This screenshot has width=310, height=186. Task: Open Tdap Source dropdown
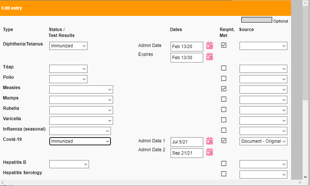pos(263,69)
